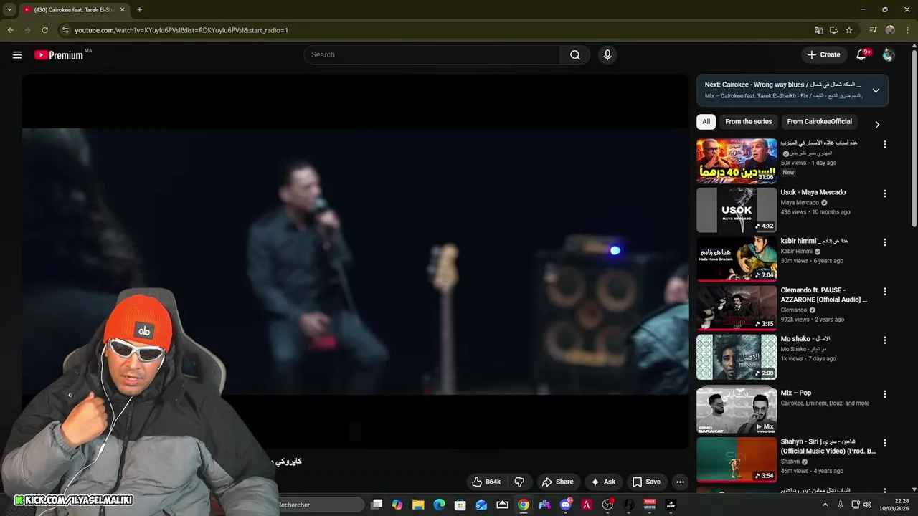
Task: Open Chrome media controls icon
Action: point(873,30)
